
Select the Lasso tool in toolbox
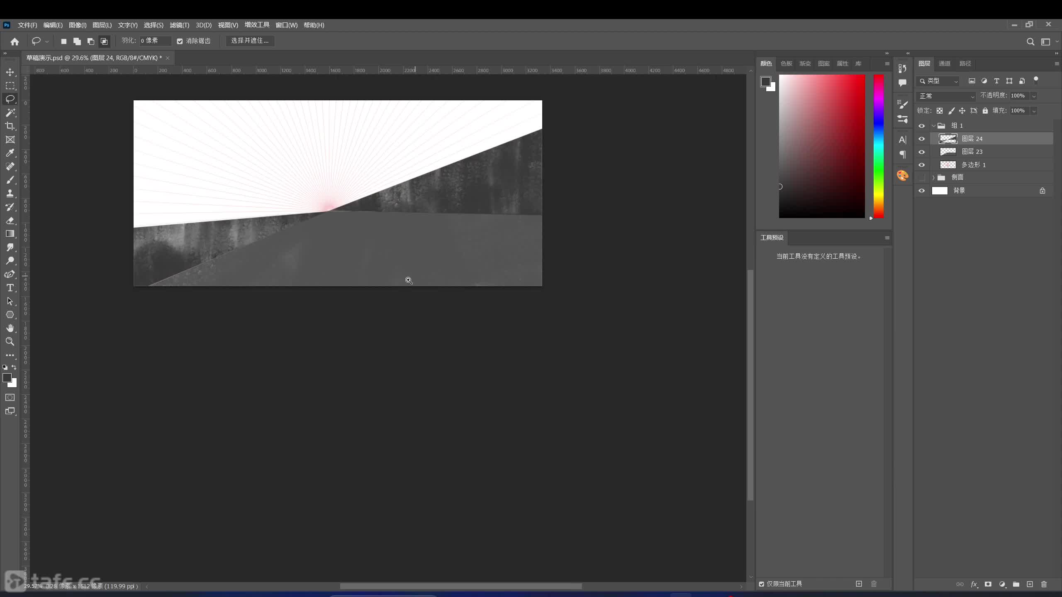10,99
